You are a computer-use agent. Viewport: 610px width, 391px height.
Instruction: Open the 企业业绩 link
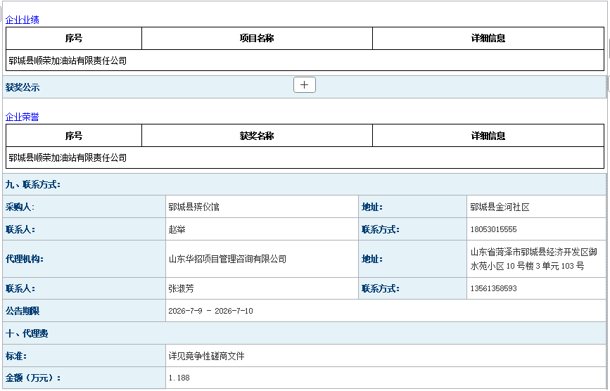pos(23,20)
